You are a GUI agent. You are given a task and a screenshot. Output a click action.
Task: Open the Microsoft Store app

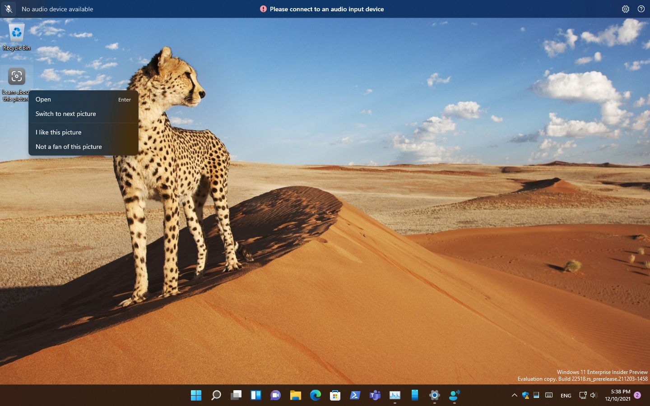click(335, 395)
